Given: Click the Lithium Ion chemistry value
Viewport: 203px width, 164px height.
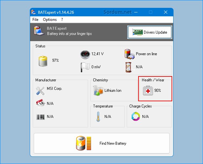Looking at the screenshot, I should (x=113, y=90).
